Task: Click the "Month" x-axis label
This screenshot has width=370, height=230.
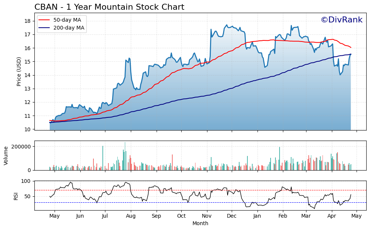Action: (200, 223)
